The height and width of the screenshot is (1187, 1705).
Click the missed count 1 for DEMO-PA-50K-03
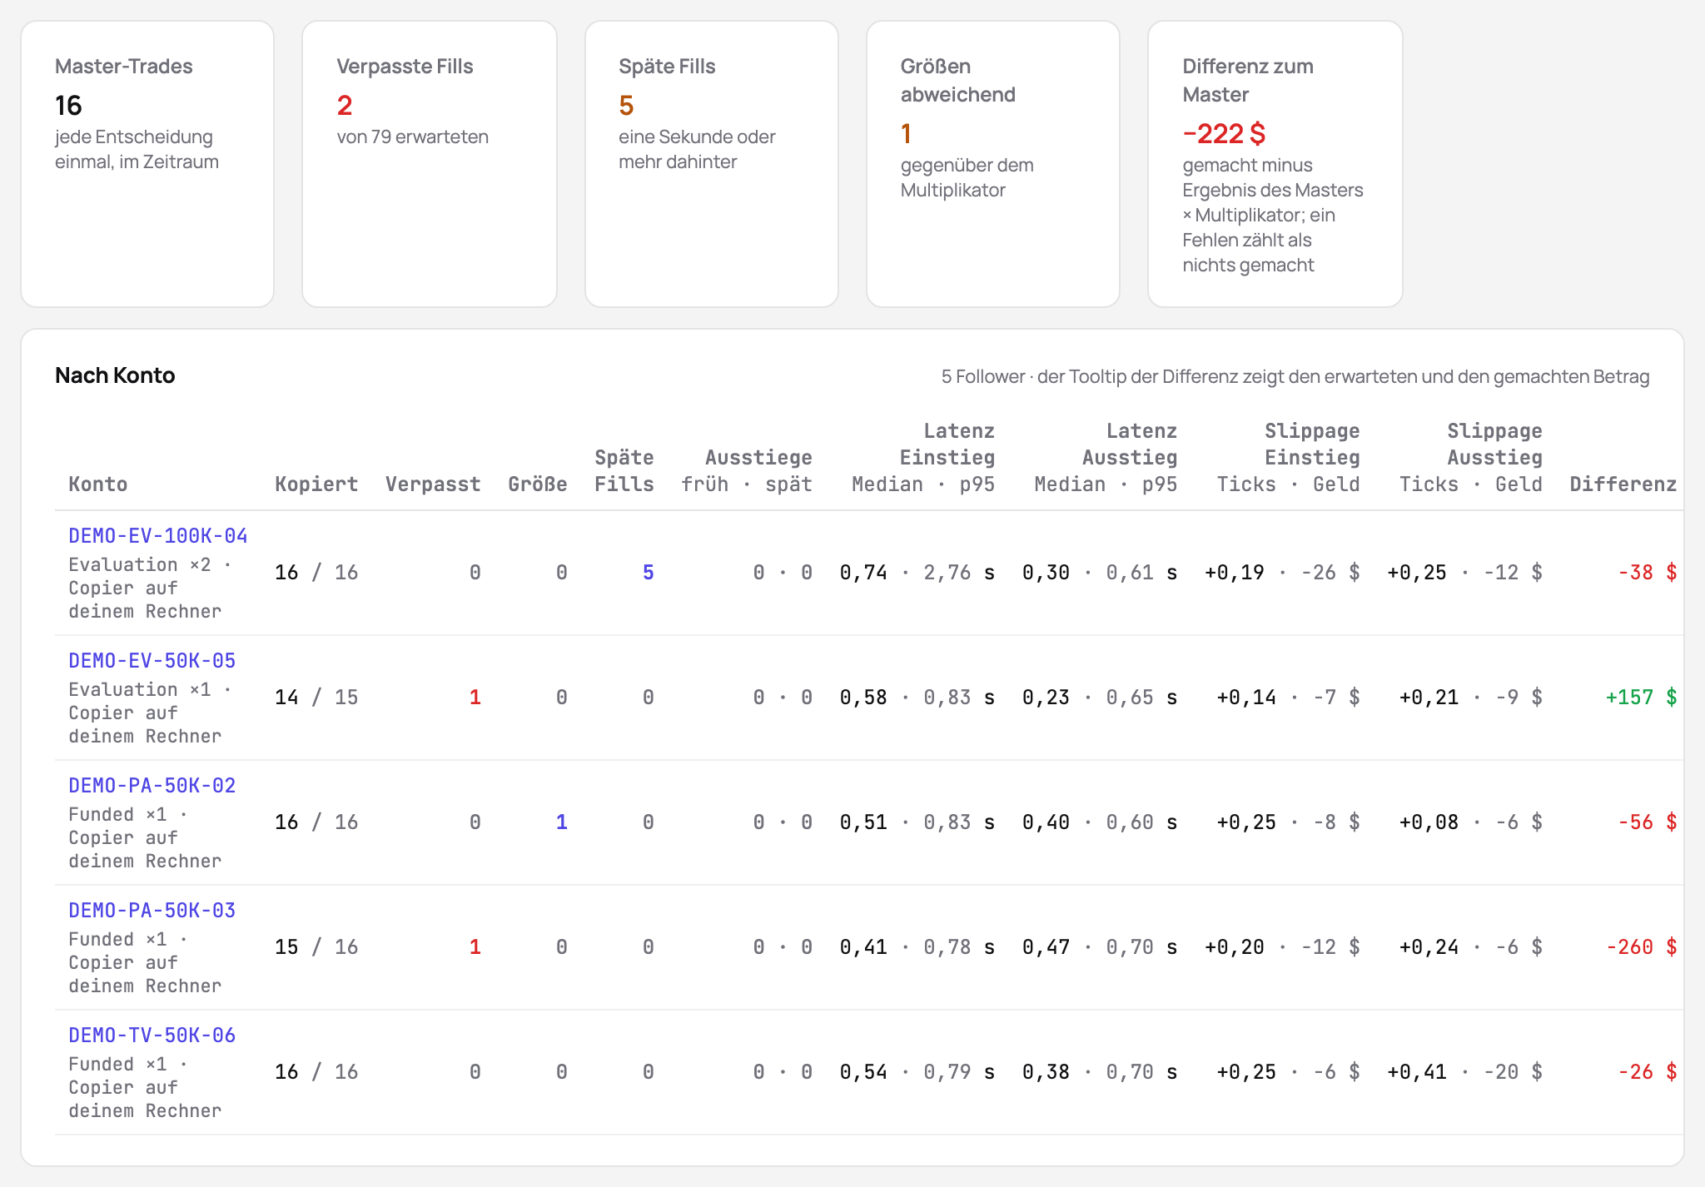475,947
